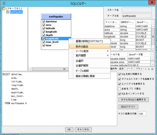The width and height of the screenshot is (157, 135).
Task: Switch to the 条件 tab
Action: click(x=121, y=69)
